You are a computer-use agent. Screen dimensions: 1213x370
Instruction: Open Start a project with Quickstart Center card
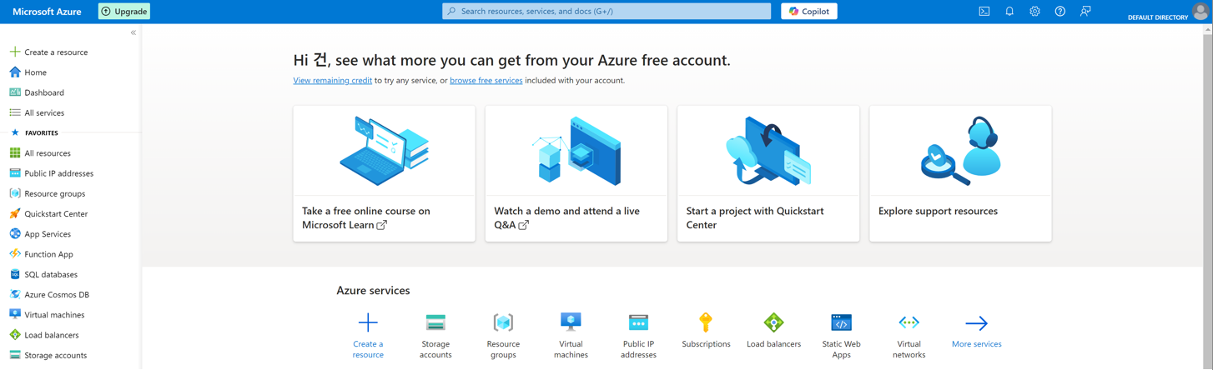pyautogui.click(x=768, y=173)
